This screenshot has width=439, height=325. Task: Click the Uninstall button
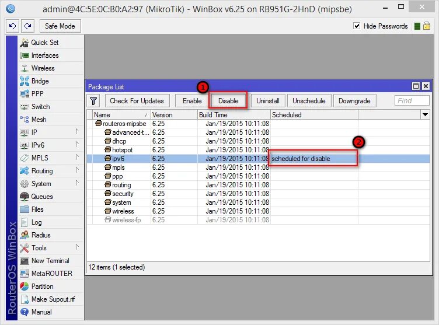coord(267,101)
